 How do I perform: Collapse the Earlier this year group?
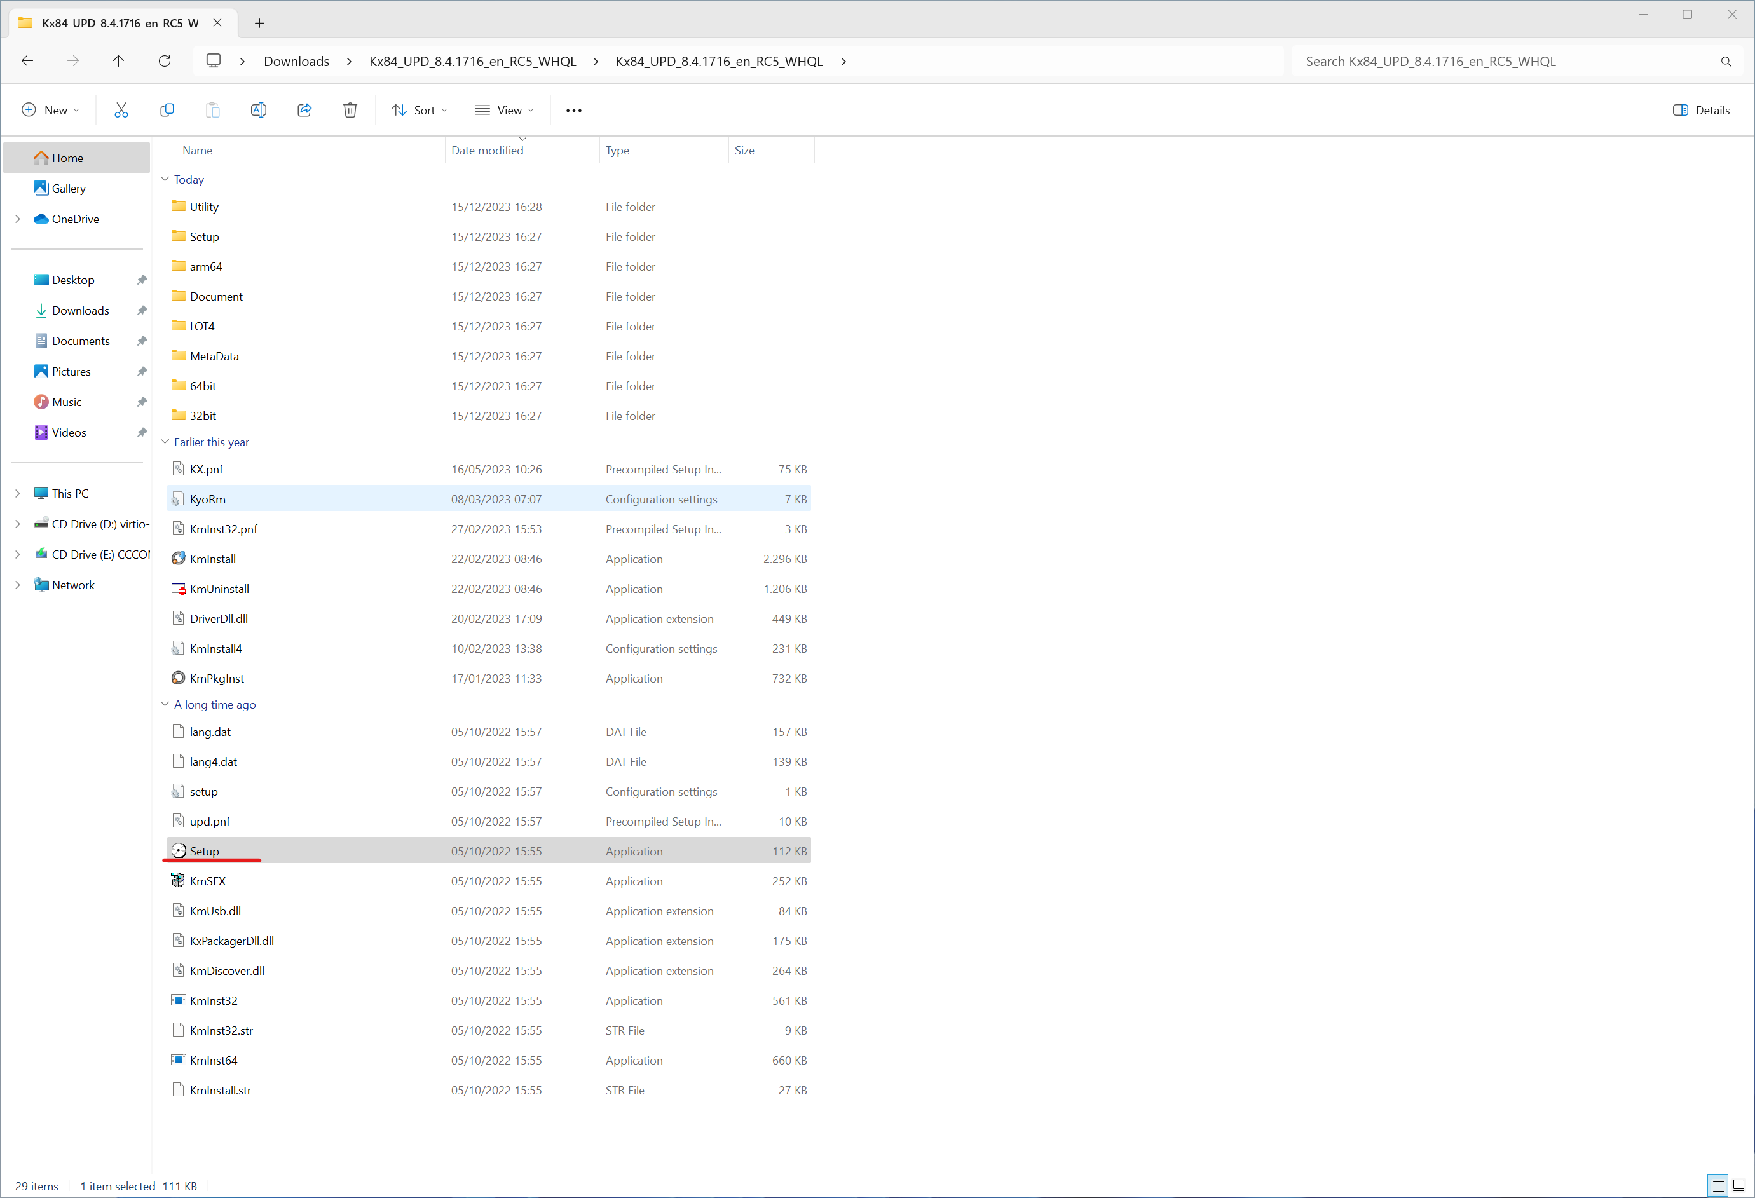pos(165,442)
